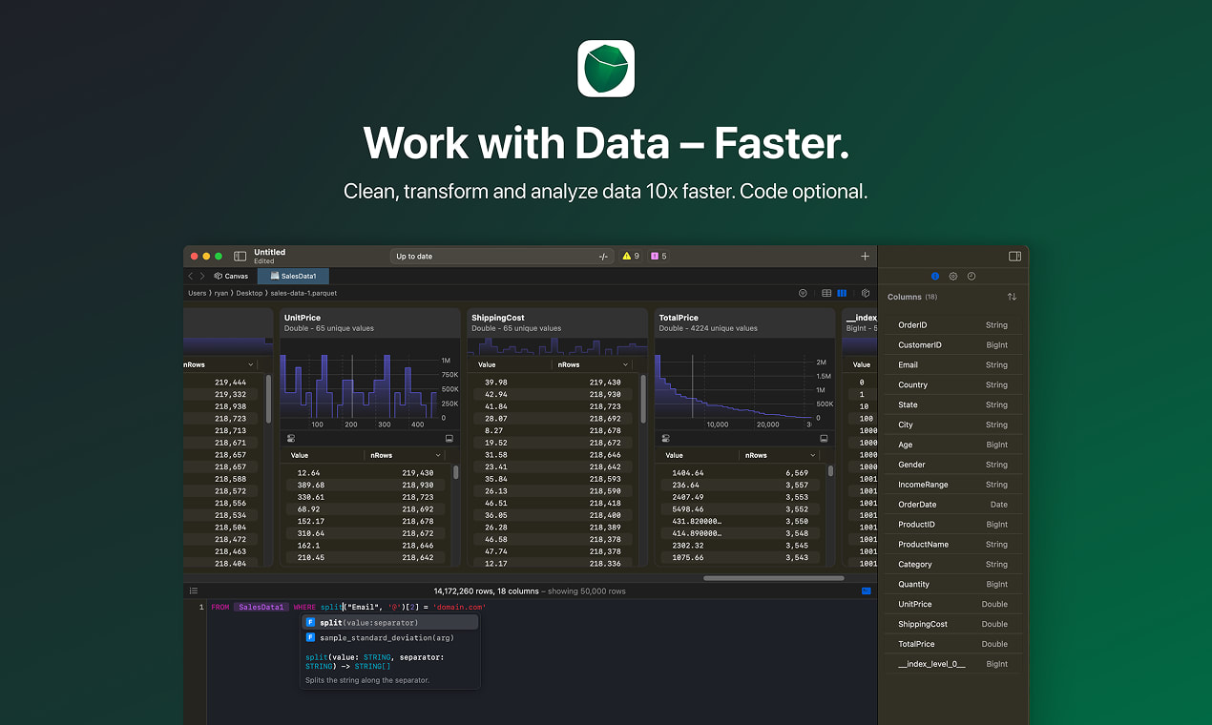Click the 'domain.com' string in SQL query
This screenshot has width=1212, height=725.
(459, 607)
